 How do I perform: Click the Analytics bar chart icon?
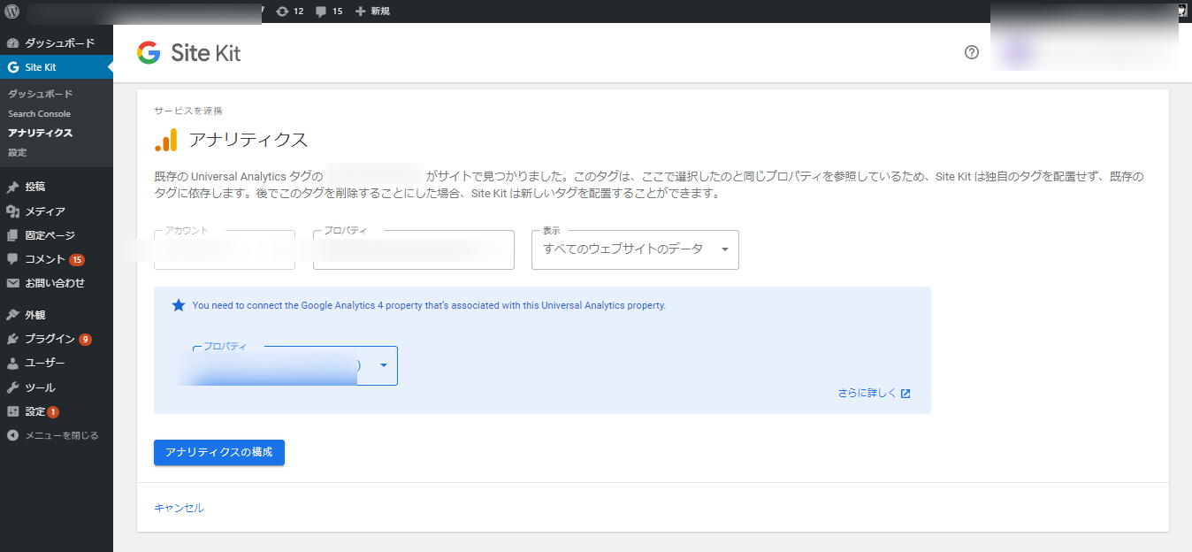166,140
